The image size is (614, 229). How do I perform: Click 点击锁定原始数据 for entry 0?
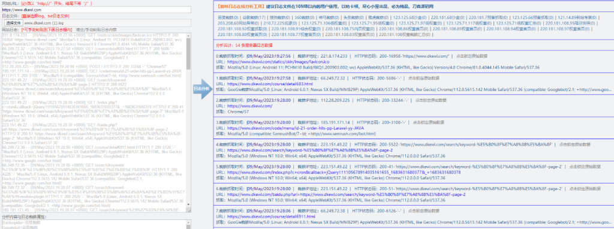(472, 56)
